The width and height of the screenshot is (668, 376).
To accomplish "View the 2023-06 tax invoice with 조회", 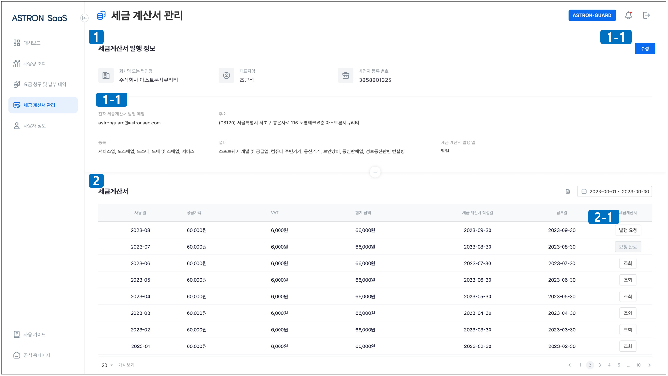I will pyautogui.click(x=628, y=263).
